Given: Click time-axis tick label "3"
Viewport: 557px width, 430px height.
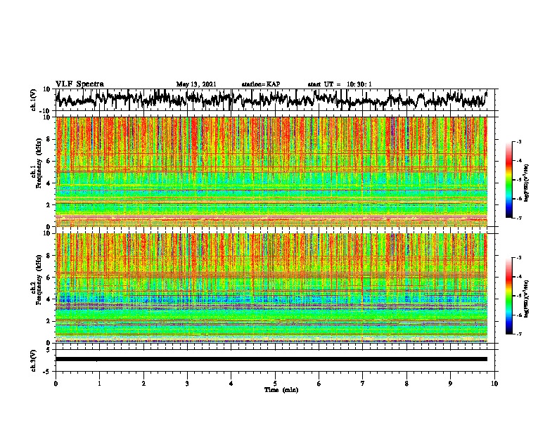Looking at the screenshot, I should 187,384.
